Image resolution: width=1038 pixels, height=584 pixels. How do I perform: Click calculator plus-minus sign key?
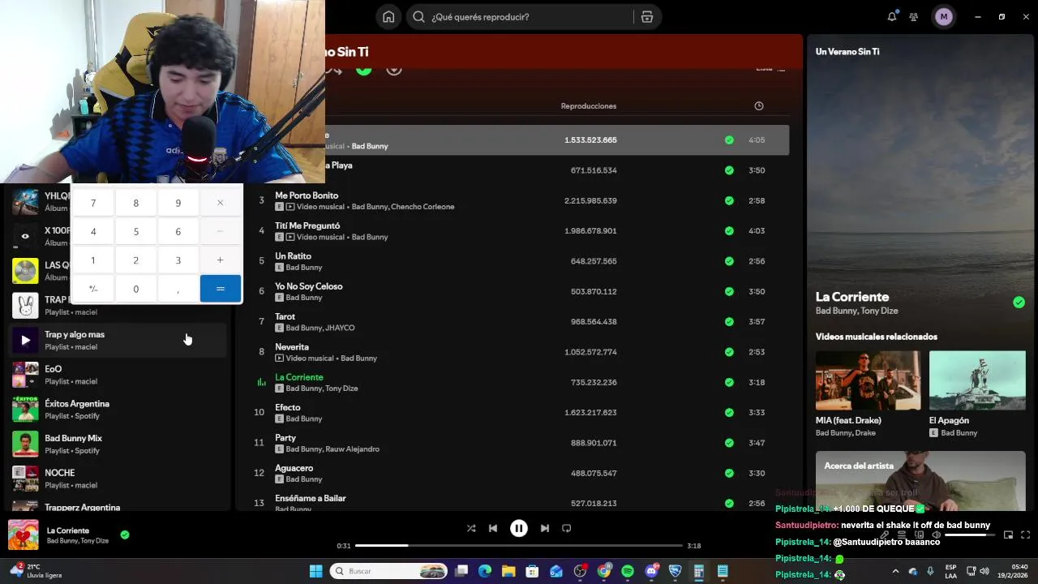tap(93, 289)
